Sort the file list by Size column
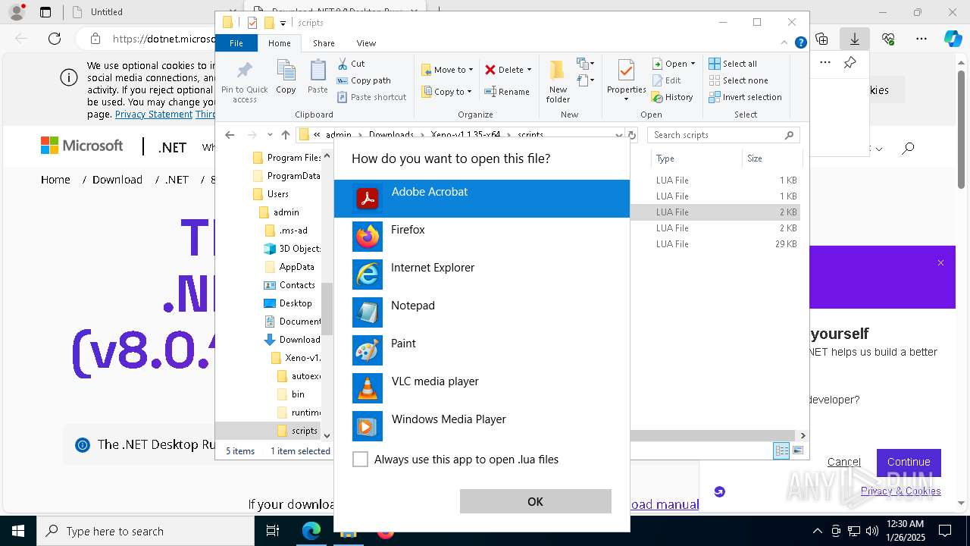Image resolution: width=970 pixels, height=546 pixels. tap(771, 158)
